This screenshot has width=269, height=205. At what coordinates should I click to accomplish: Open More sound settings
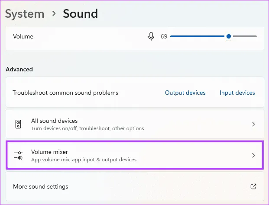(40, 186)
